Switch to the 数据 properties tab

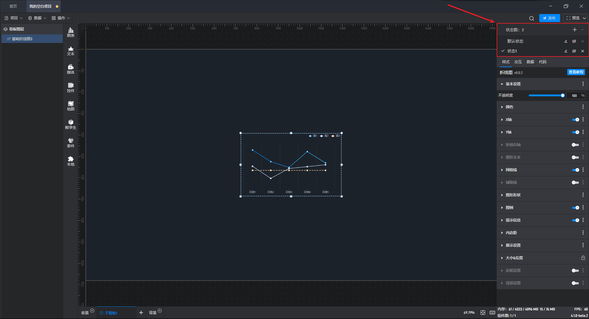[530, 62]
